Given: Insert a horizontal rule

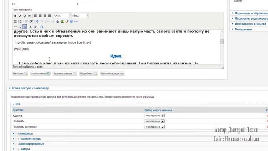Looking at the screenshot, I should click(15, 27).
